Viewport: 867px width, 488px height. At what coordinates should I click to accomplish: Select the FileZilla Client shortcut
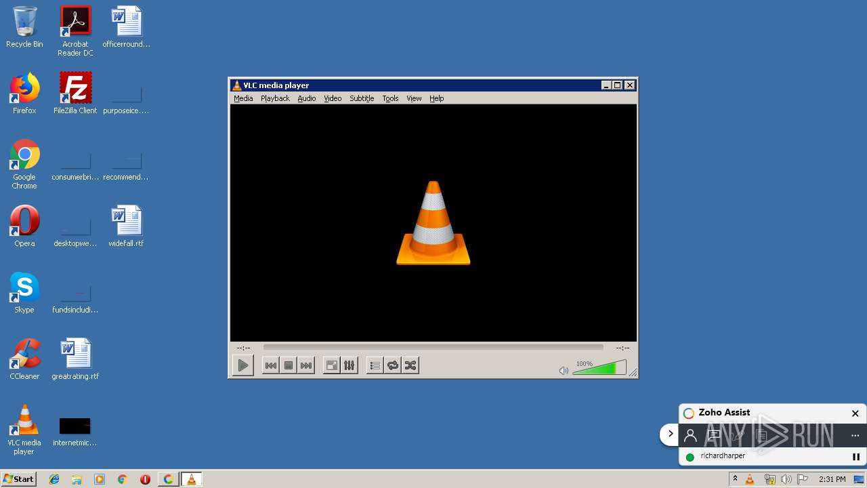pos(75,94)
